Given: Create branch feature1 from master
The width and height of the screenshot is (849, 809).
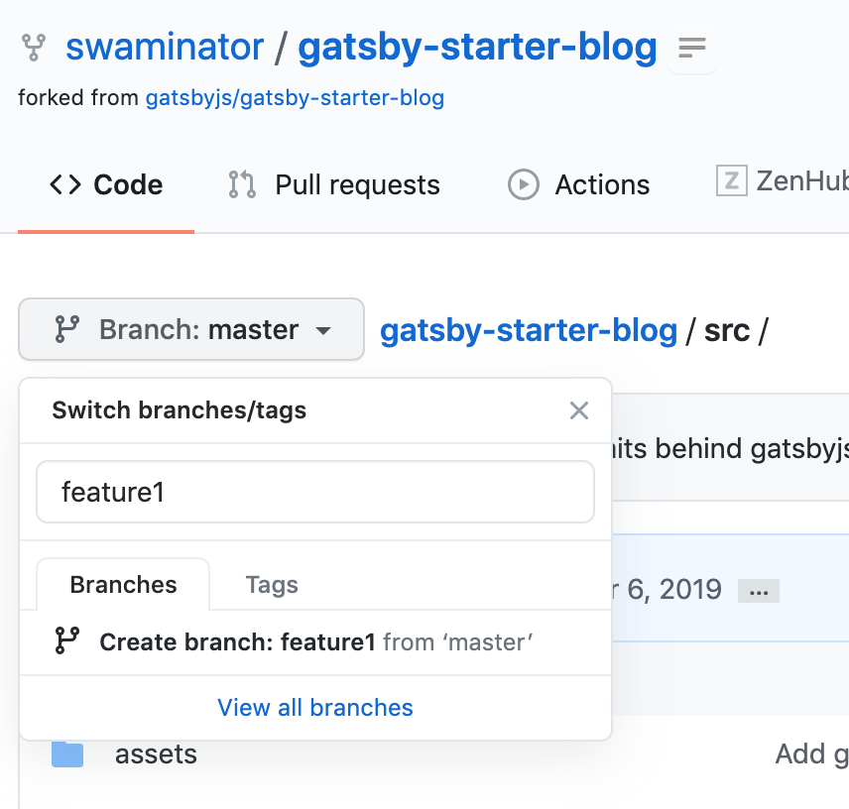Looking at the screenshot, I should (316, 642).
